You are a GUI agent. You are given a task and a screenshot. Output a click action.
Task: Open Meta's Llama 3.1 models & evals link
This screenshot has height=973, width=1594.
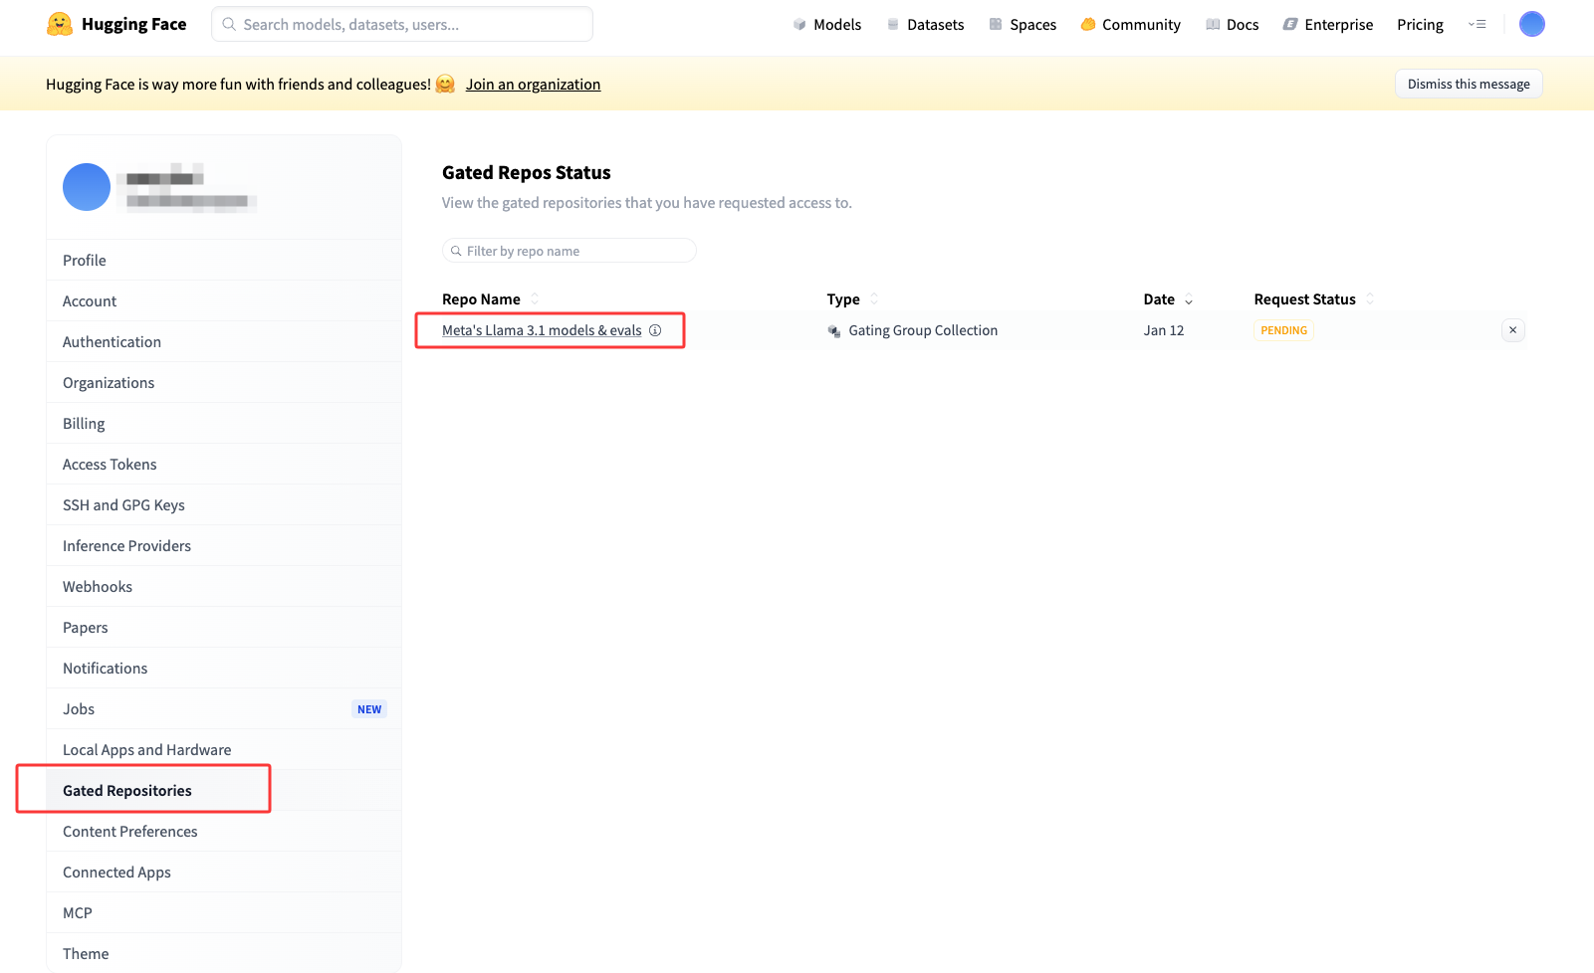tap(542, 330)
